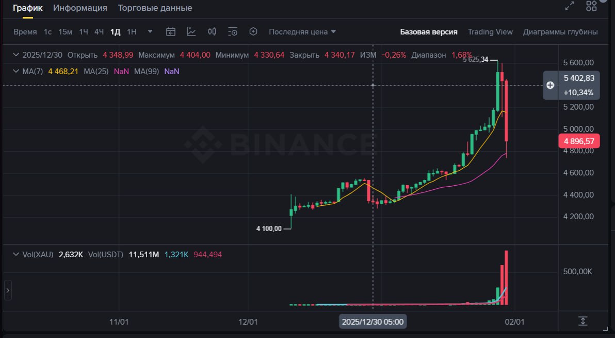Open the Последняя цена dropdown
The height and width of the screenshot is (338, 615).
click(x=302, y=32)
